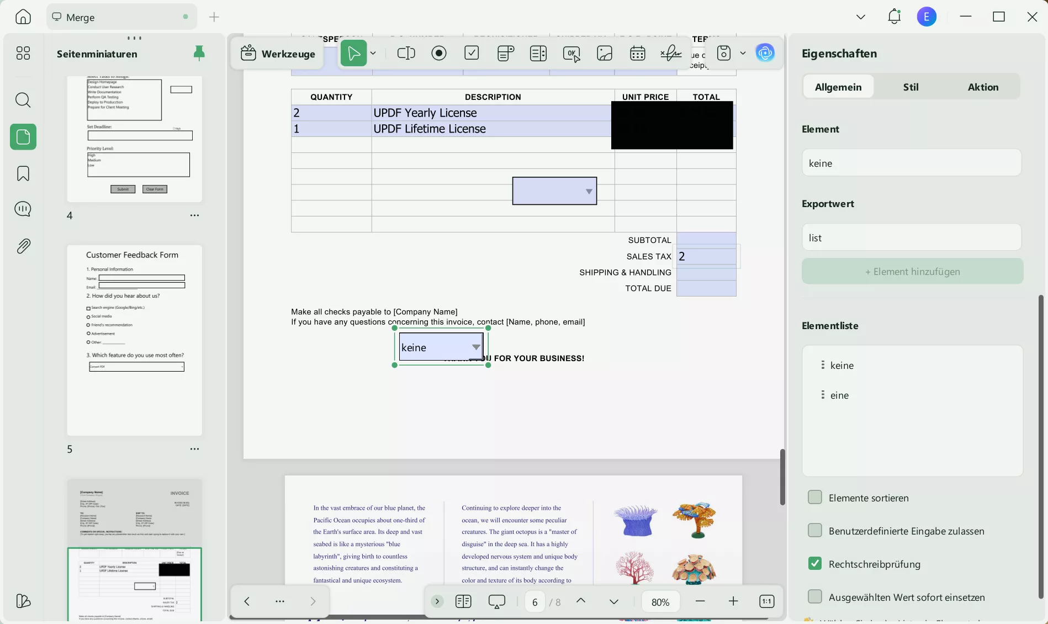Enable Elemente sortieren

click(x=814, y=497)
